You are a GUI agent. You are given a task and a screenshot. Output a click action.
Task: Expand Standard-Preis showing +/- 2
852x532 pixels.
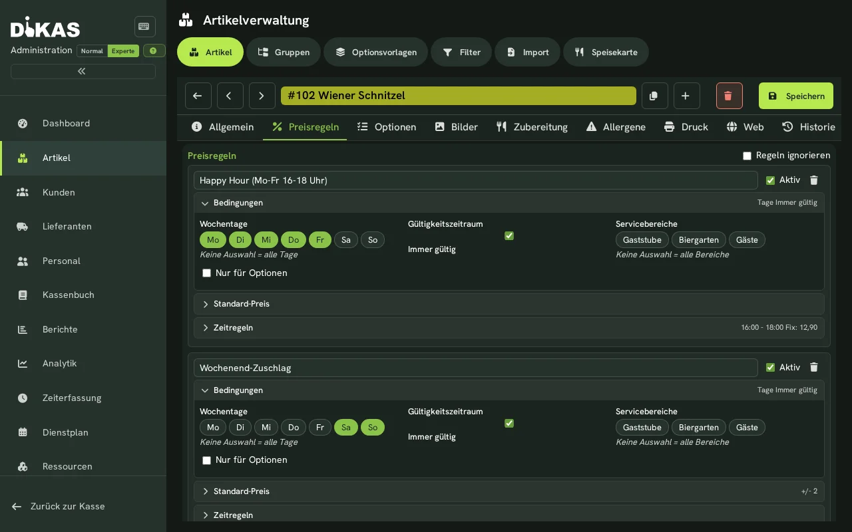509,491
